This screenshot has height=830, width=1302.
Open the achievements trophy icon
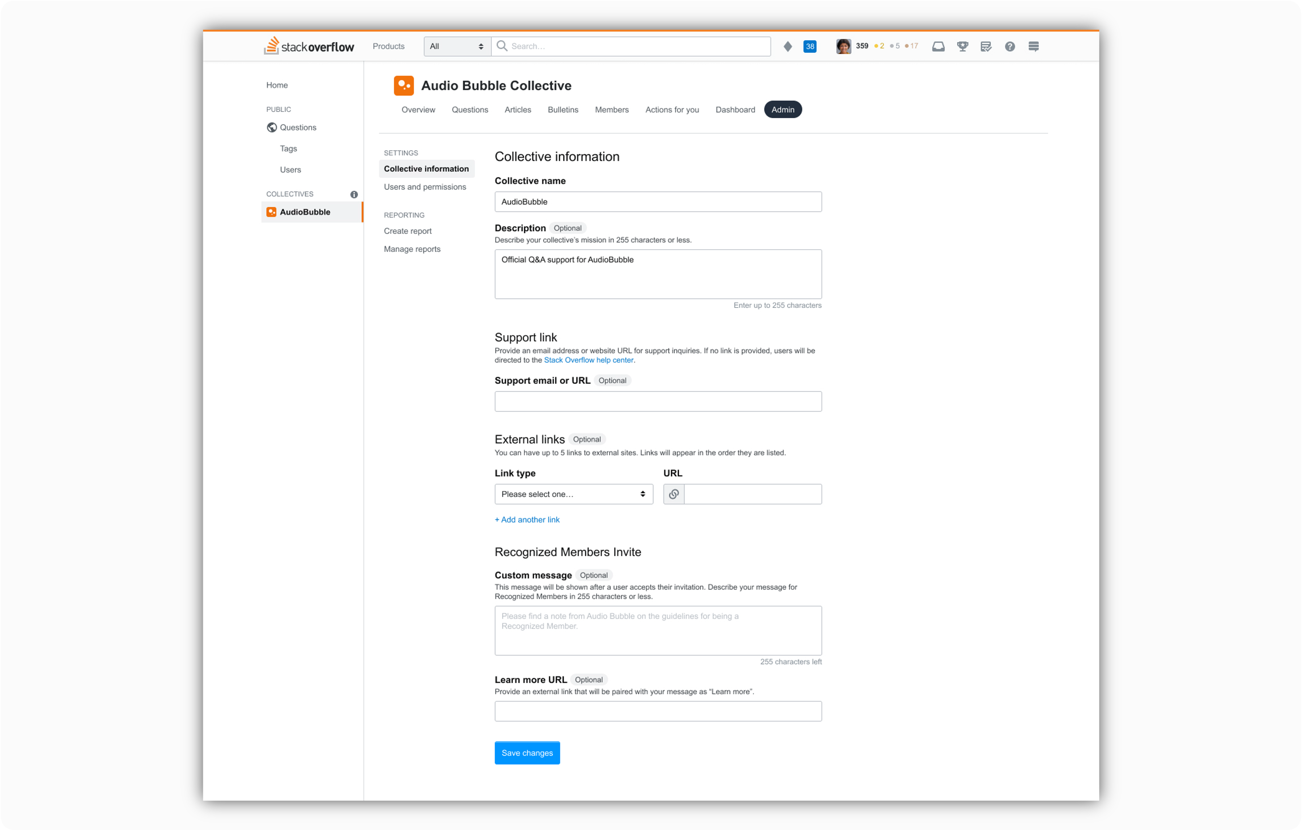(962, 46)
